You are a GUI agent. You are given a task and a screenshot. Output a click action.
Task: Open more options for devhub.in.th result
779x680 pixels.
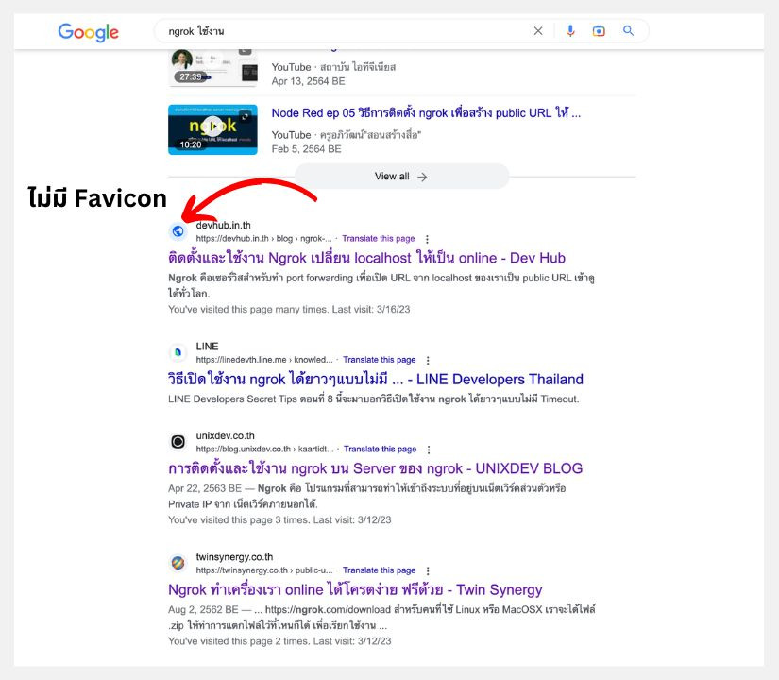pos(427,239)
